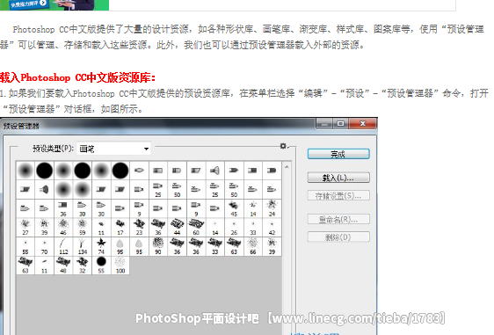Image resolution: width=494 pixels, height=335 pixels.
Task: Select the brush preset numbered 26
Action: point(234,228)
